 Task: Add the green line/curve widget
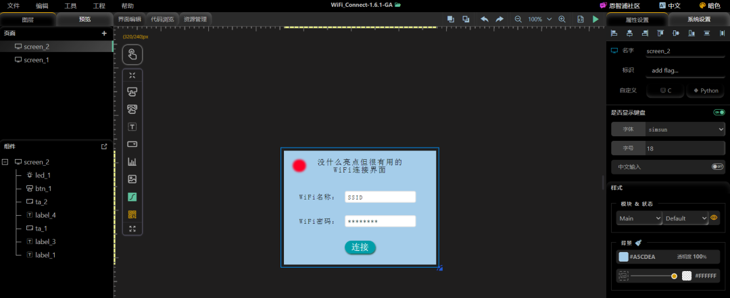tap(132, 197)
